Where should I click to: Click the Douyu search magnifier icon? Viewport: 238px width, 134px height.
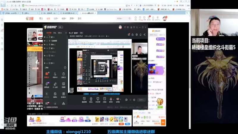coord(129,18)
